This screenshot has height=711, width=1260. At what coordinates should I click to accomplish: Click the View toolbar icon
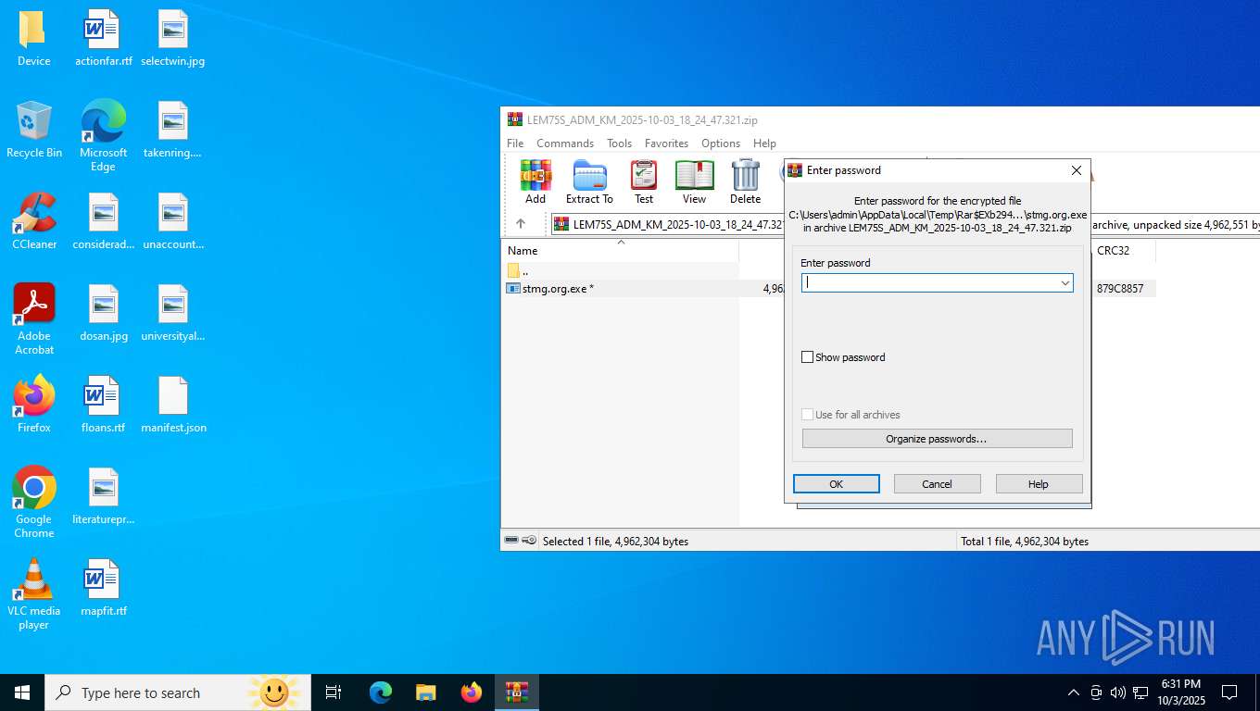(694, 181)
